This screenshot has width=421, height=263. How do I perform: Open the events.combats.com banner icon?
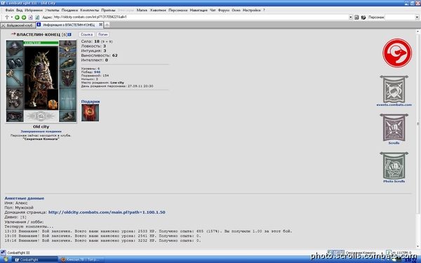(394, 89)
